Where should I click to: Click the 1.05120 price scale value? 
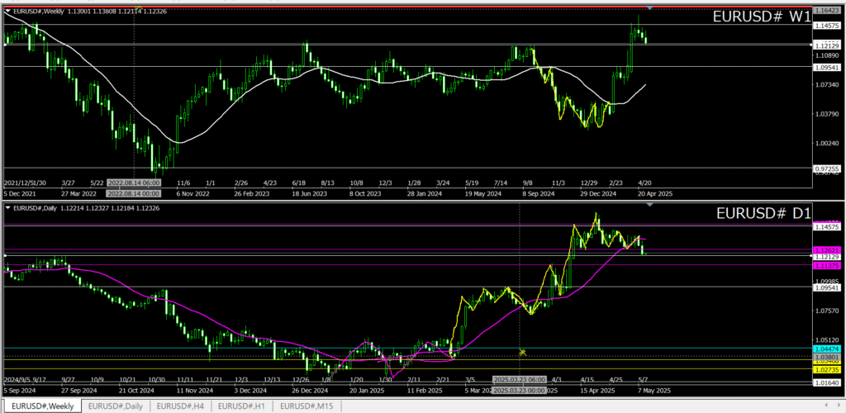coord(826,340)
